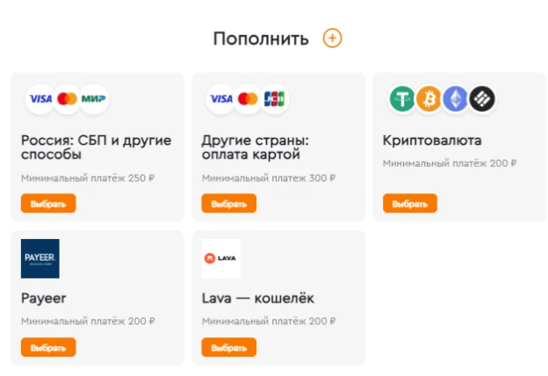Click the Lava logo image
This screenshot has width=548, height=376.
pyautogui.click(x=221, y=258)
